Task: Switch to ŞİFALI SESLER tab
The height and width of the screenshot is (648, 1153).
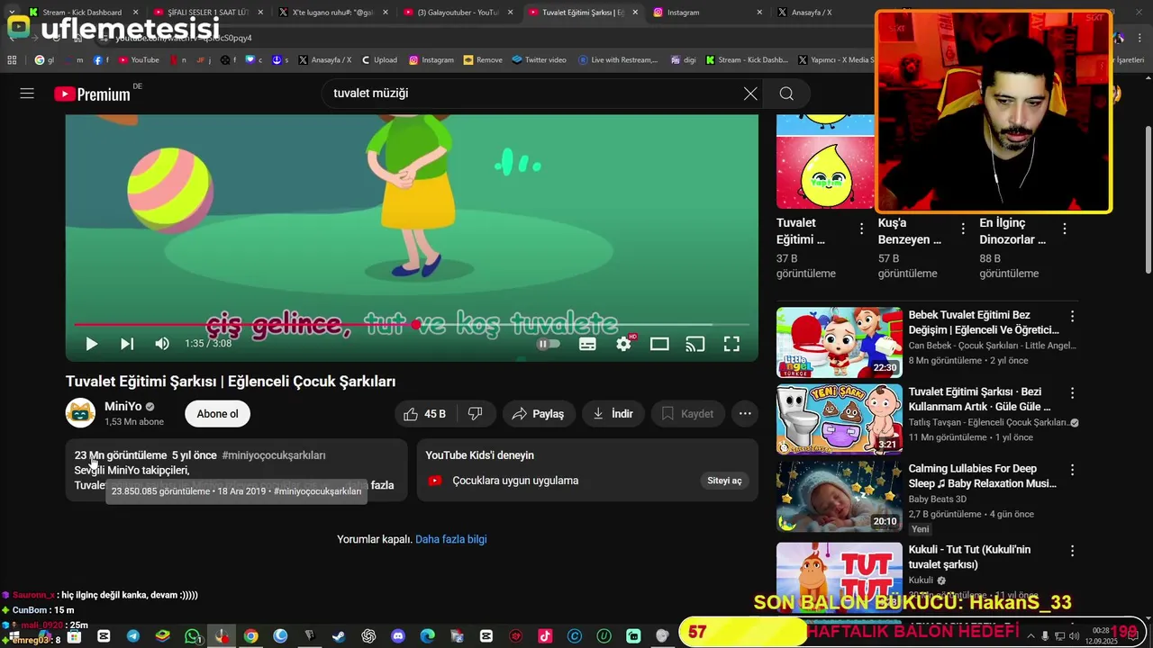Action: (207, 13)
